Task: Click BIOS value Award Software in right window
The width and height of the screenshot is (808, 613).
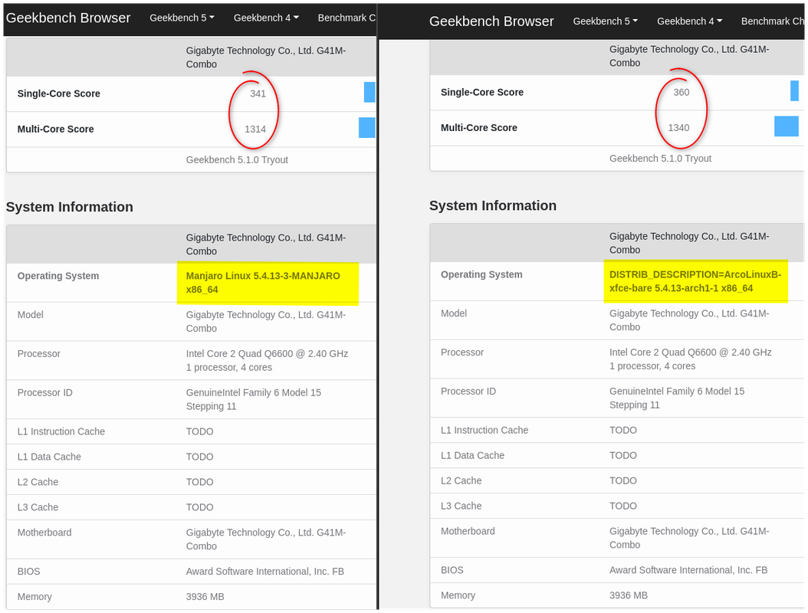Action: [688, 570]
